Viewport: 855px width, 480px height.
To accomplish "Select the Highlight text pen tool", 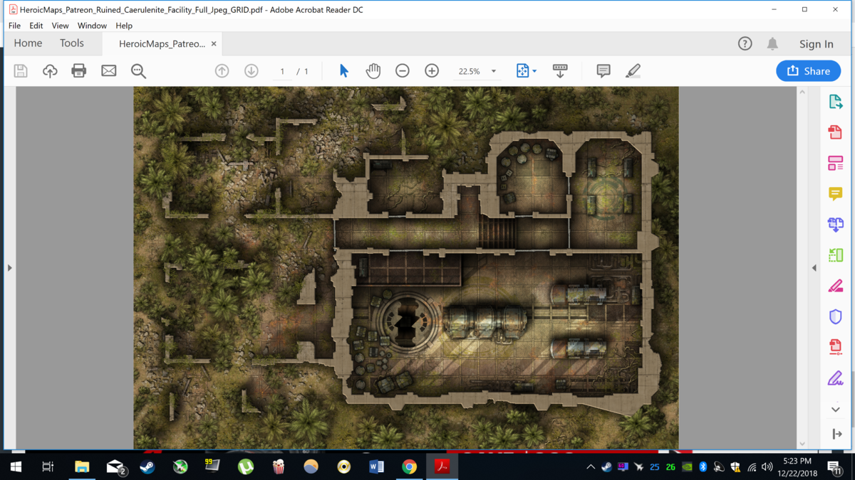I will pyautogui.click(x=633, y=71).
